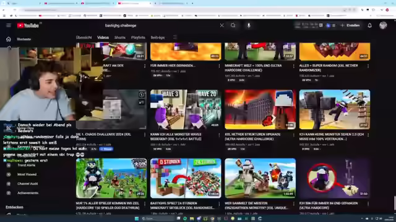Open the account avatar menu
Image resolution: width=396 pixels, height=222 pixels.
383,25
